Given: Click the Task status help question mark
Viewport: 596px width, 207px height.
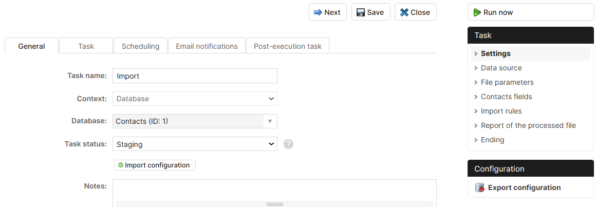Looking at the screenshot, I should click(289, 144).
